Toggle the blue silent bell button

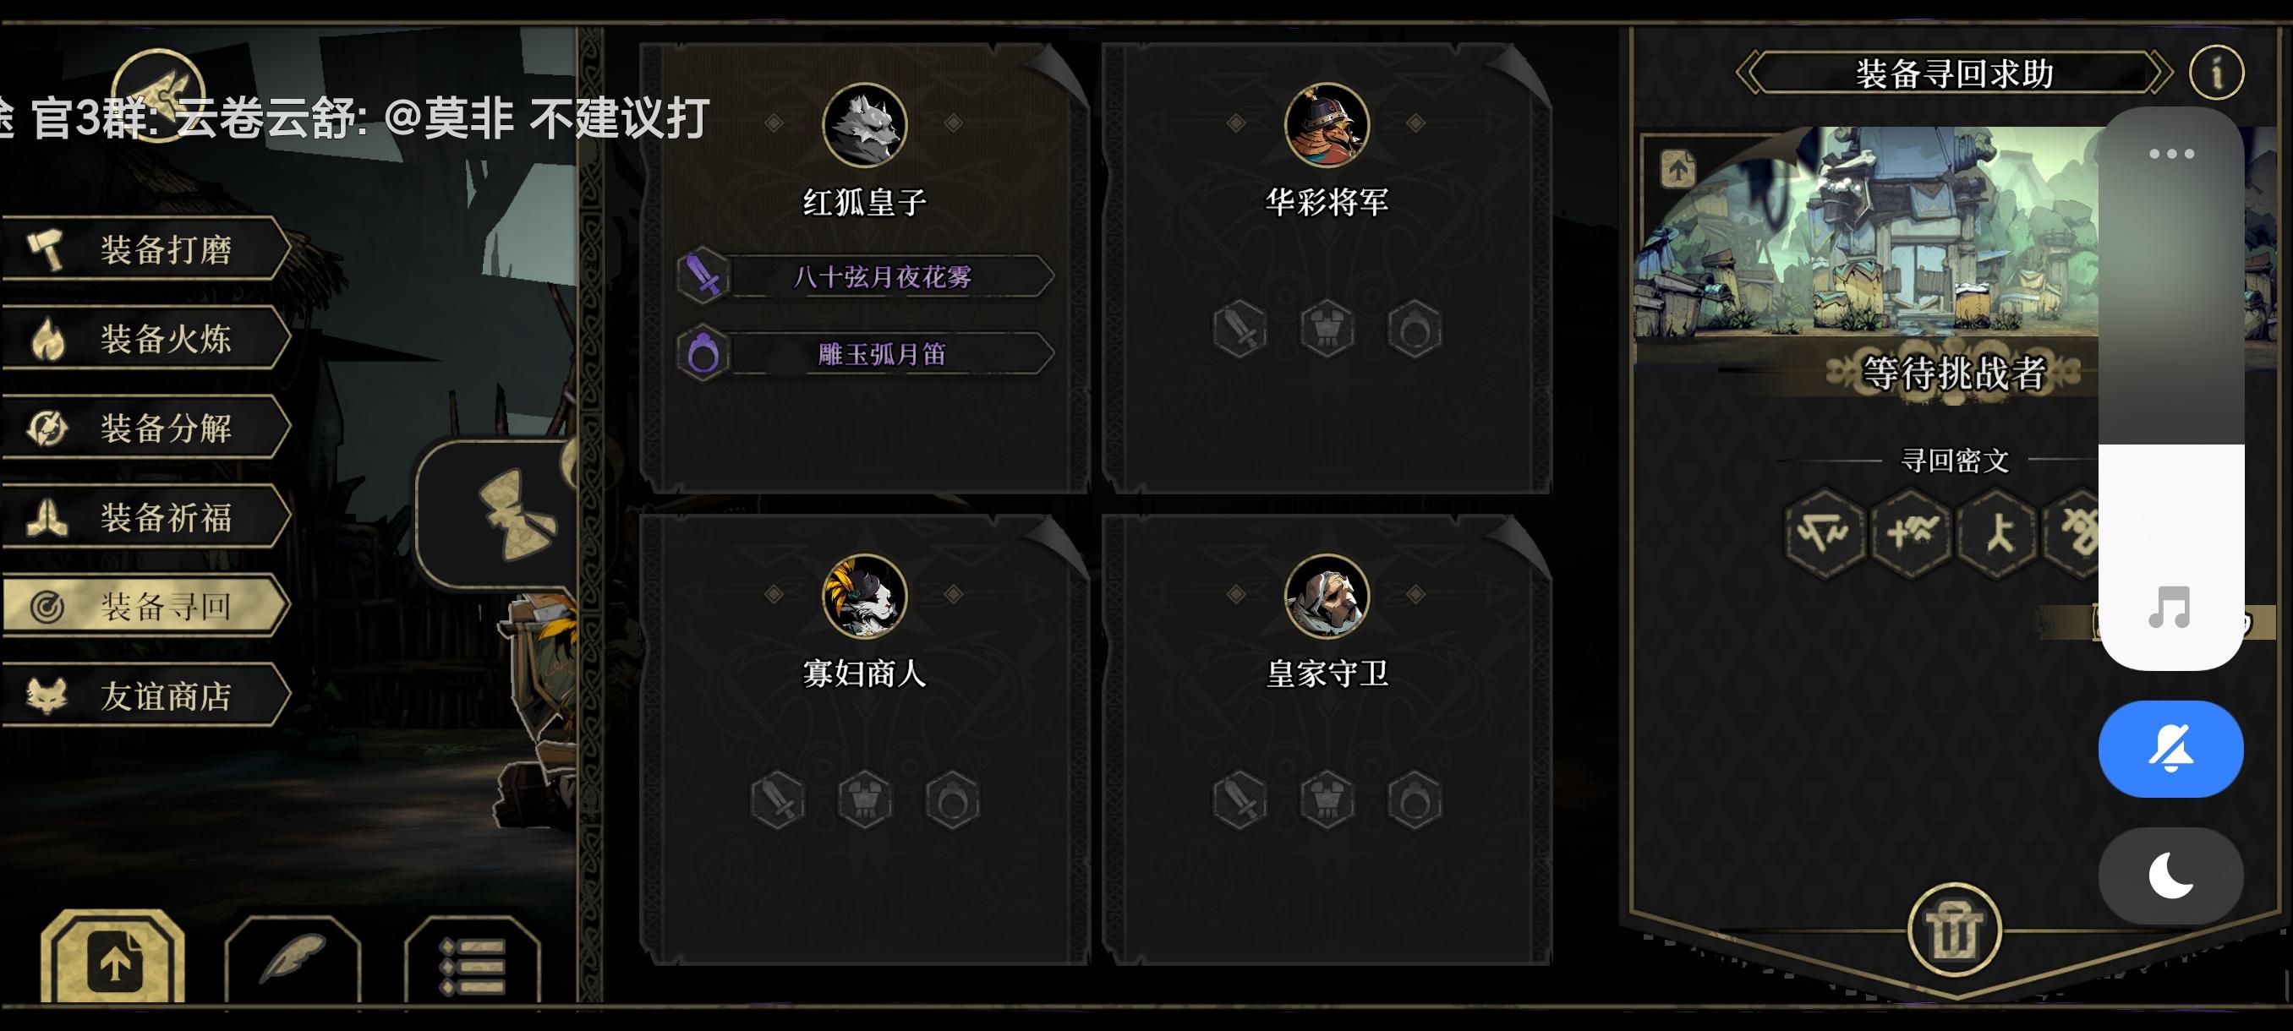point(2170,748)
